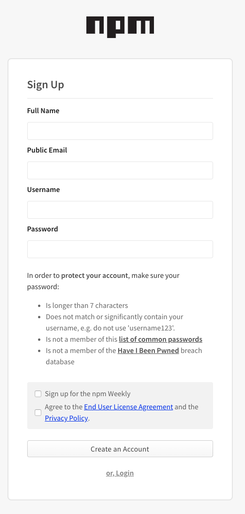Click the Public Email field label

(47, 150)
